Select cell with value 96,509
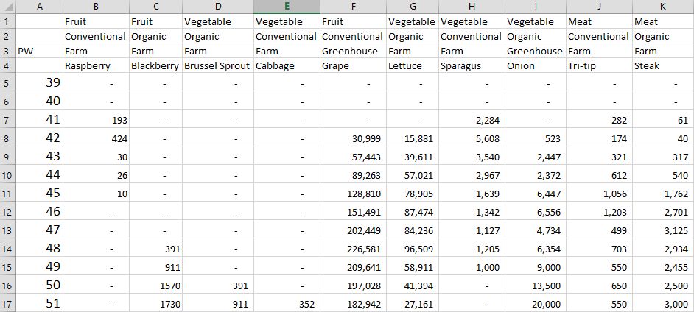Image resolution: width=694 pixels, height=312 pixels. [413, 249]
